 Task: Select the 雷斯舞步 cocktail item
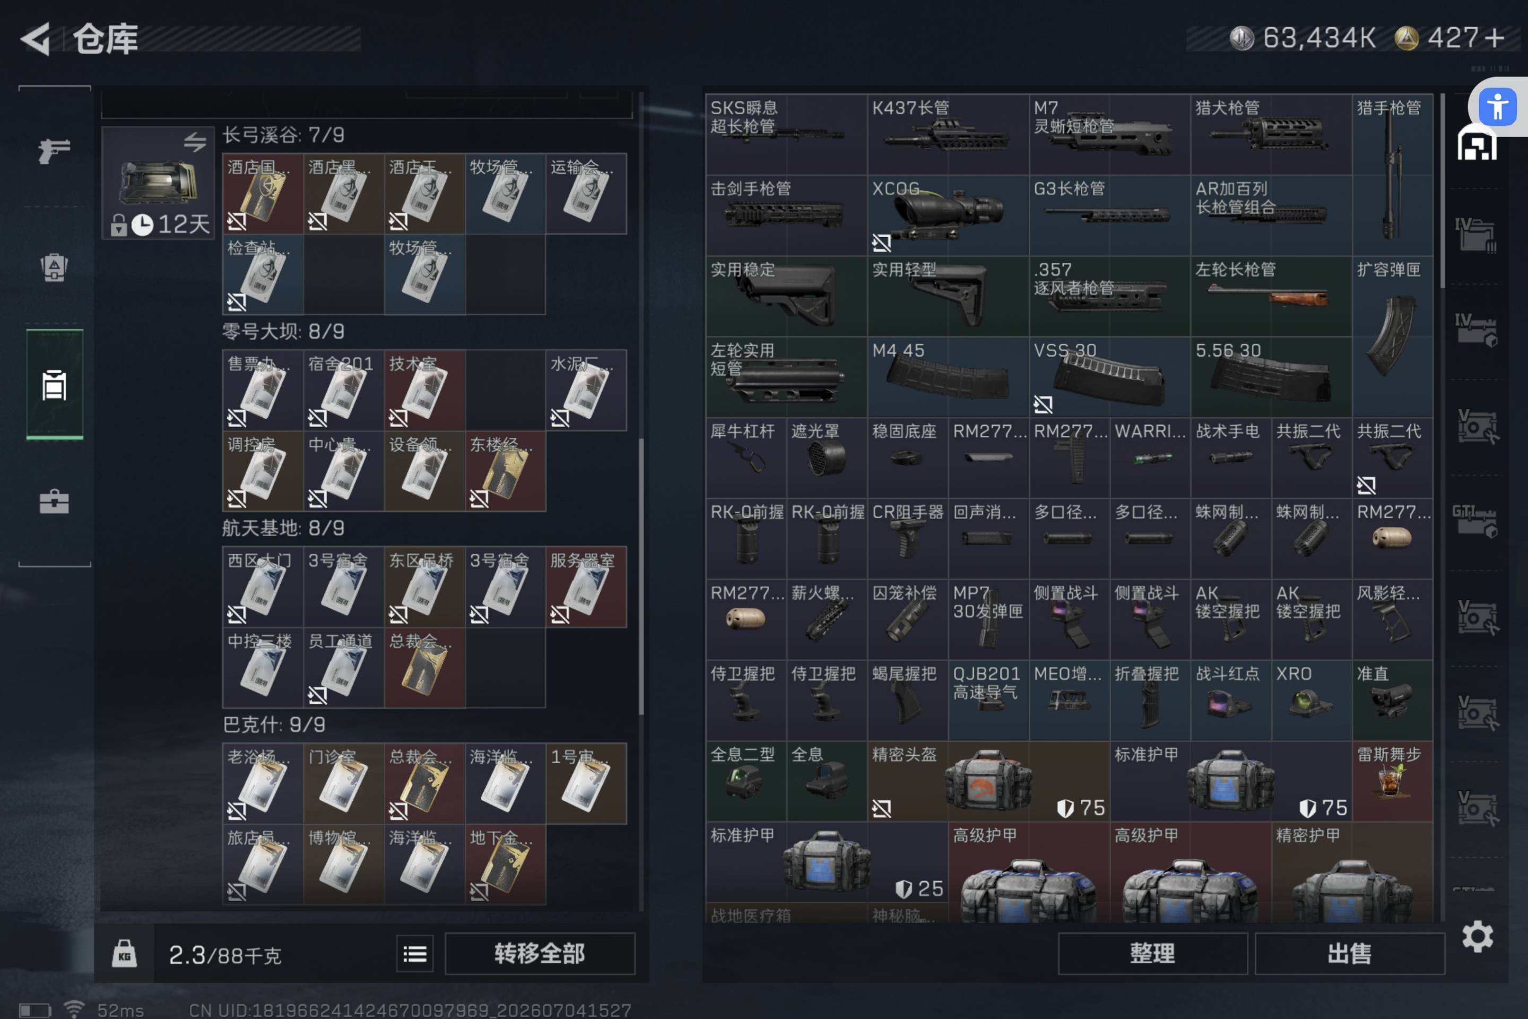click(1392, 781)
